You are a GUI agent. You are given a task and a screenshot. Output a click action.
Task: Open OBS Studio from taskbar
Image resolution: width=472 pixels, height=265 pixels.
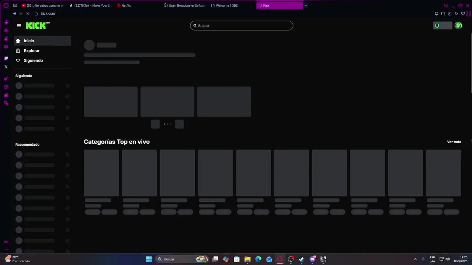pyautogui.click(x=291, y=259)
